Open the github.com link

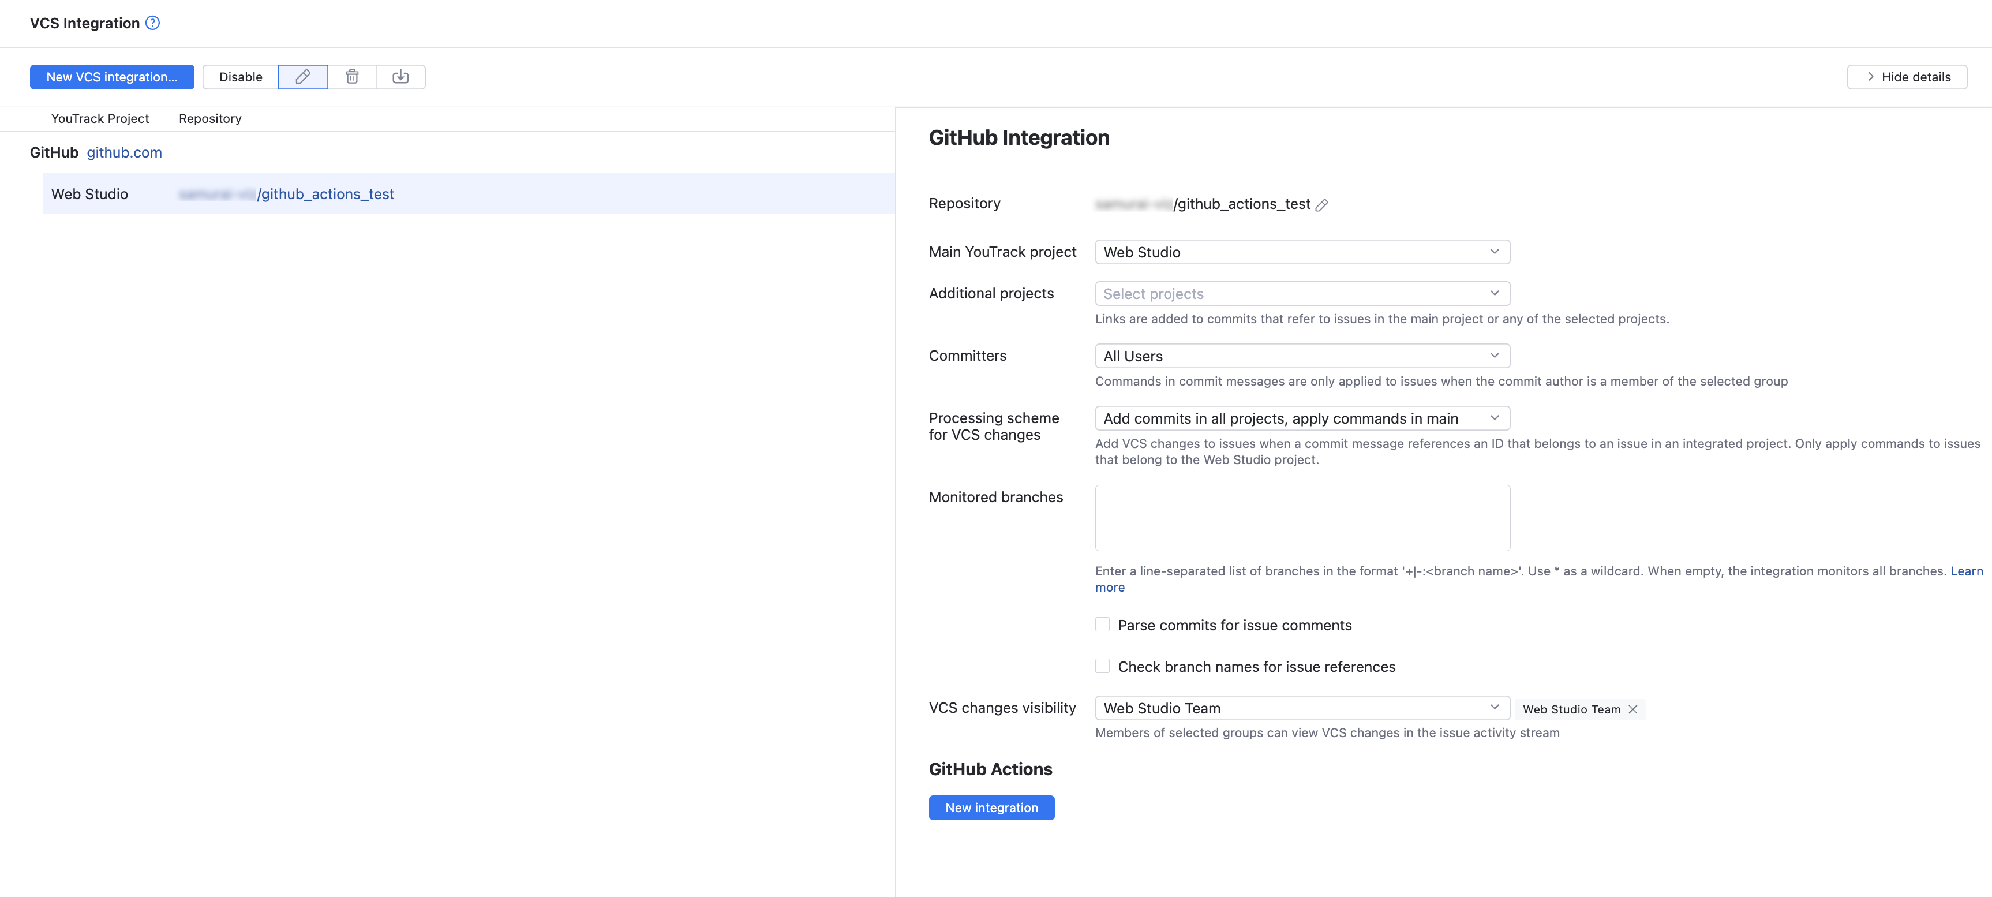123,152
